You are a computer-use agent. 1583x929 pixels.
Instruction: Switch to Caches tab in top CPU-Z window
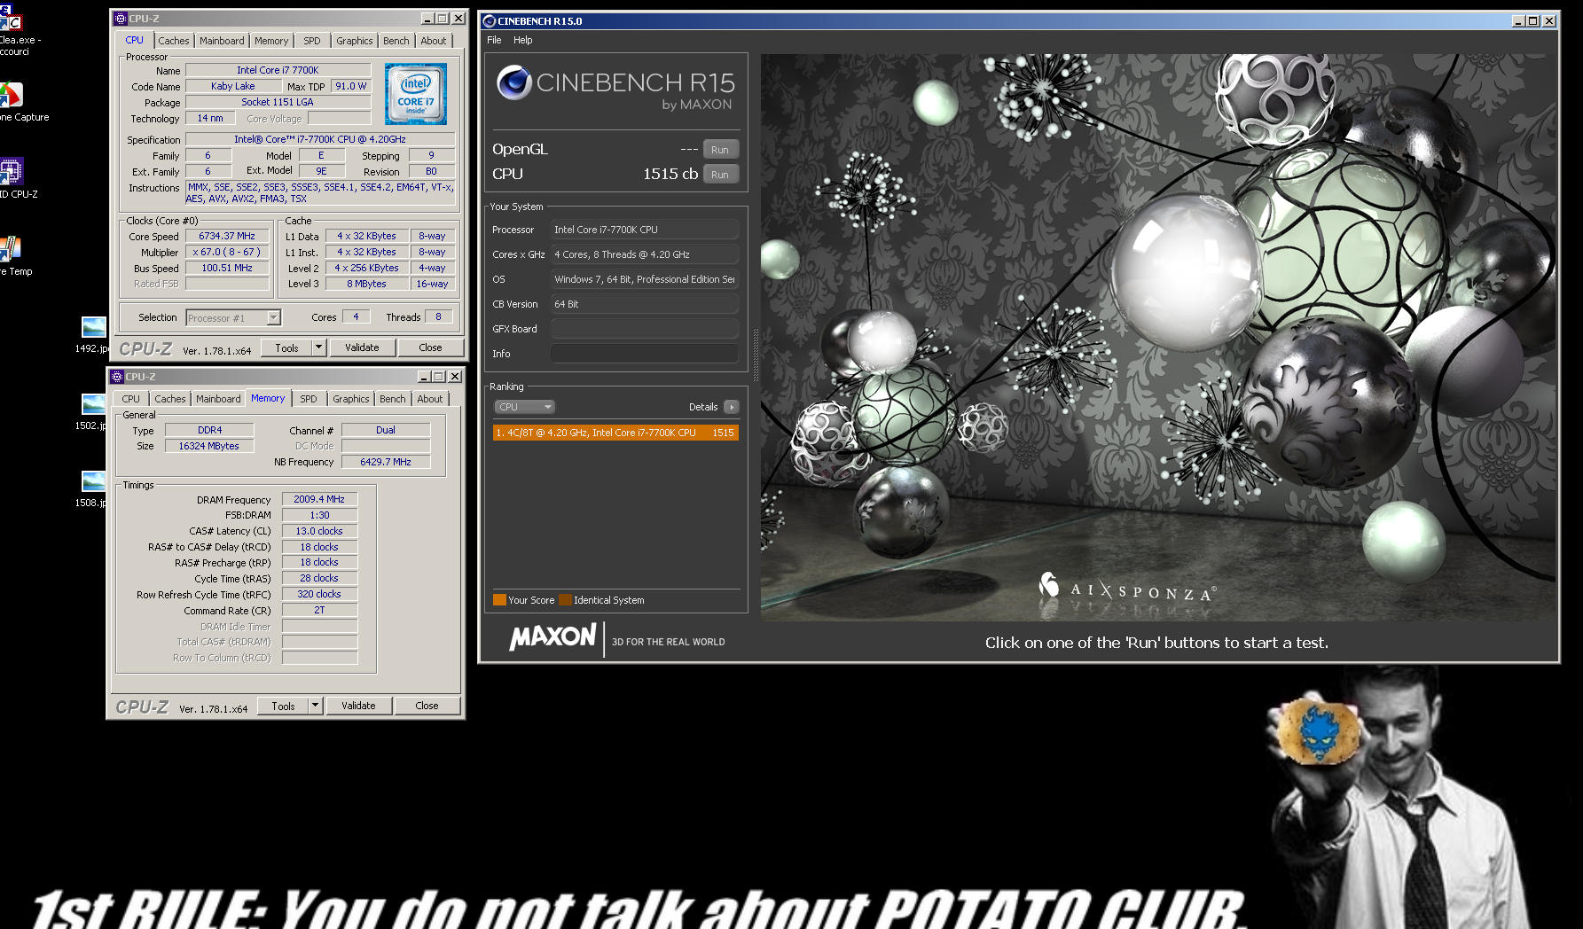(x=174, y=41)
